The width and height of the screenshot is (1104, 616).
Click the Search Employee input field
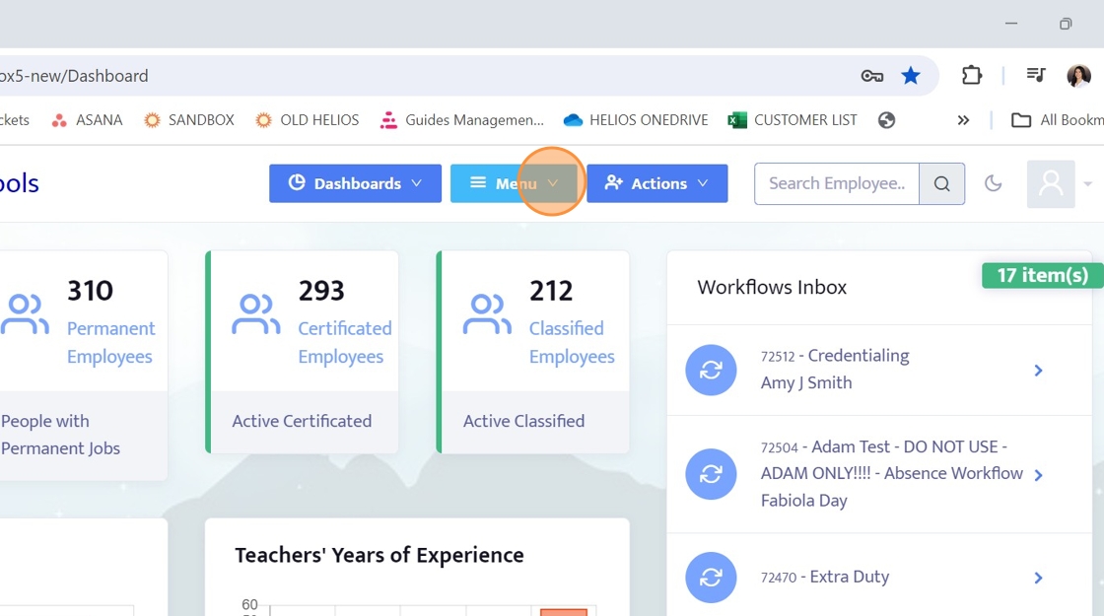click(837, 183)
